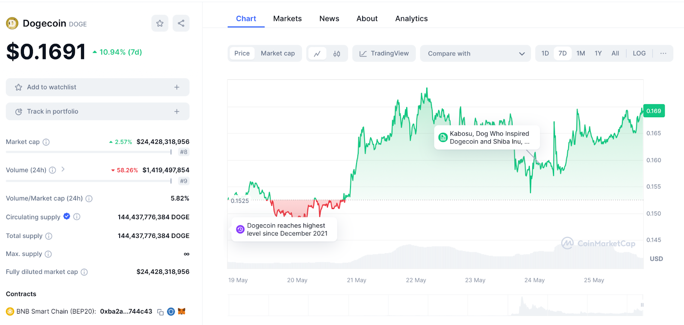
Task: Toggle the LOG scale option
Action: pyautogui.click(x=639, y=53)
